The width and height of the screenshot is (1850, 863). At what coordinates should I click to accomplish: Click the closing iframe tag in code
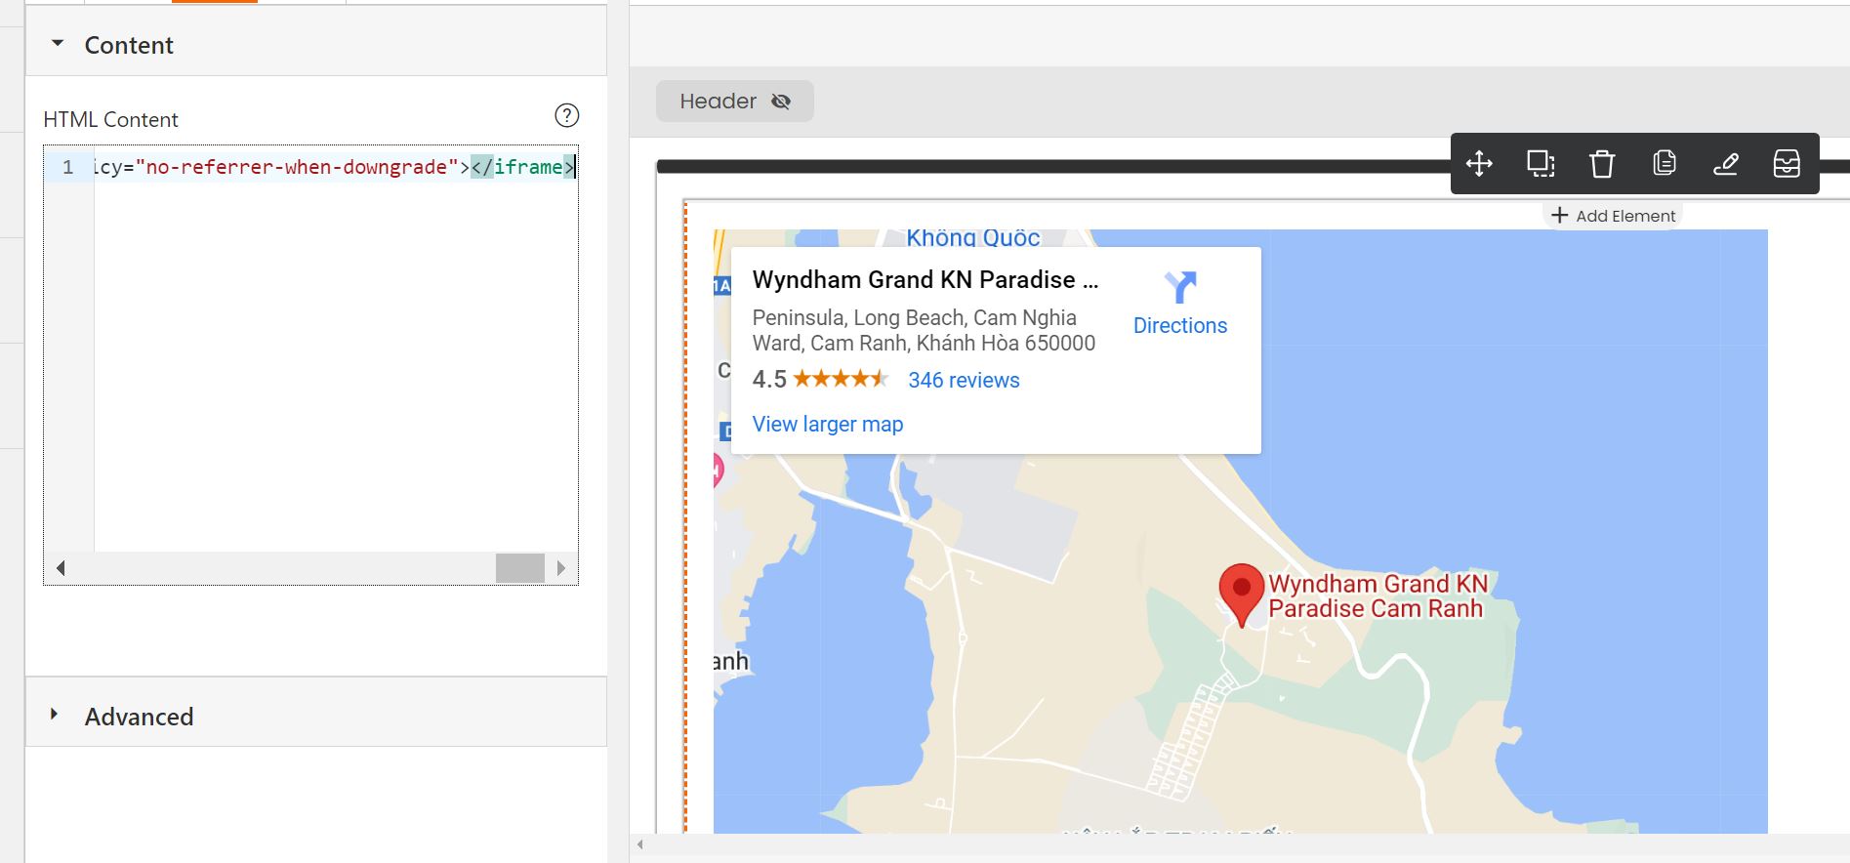522,167
